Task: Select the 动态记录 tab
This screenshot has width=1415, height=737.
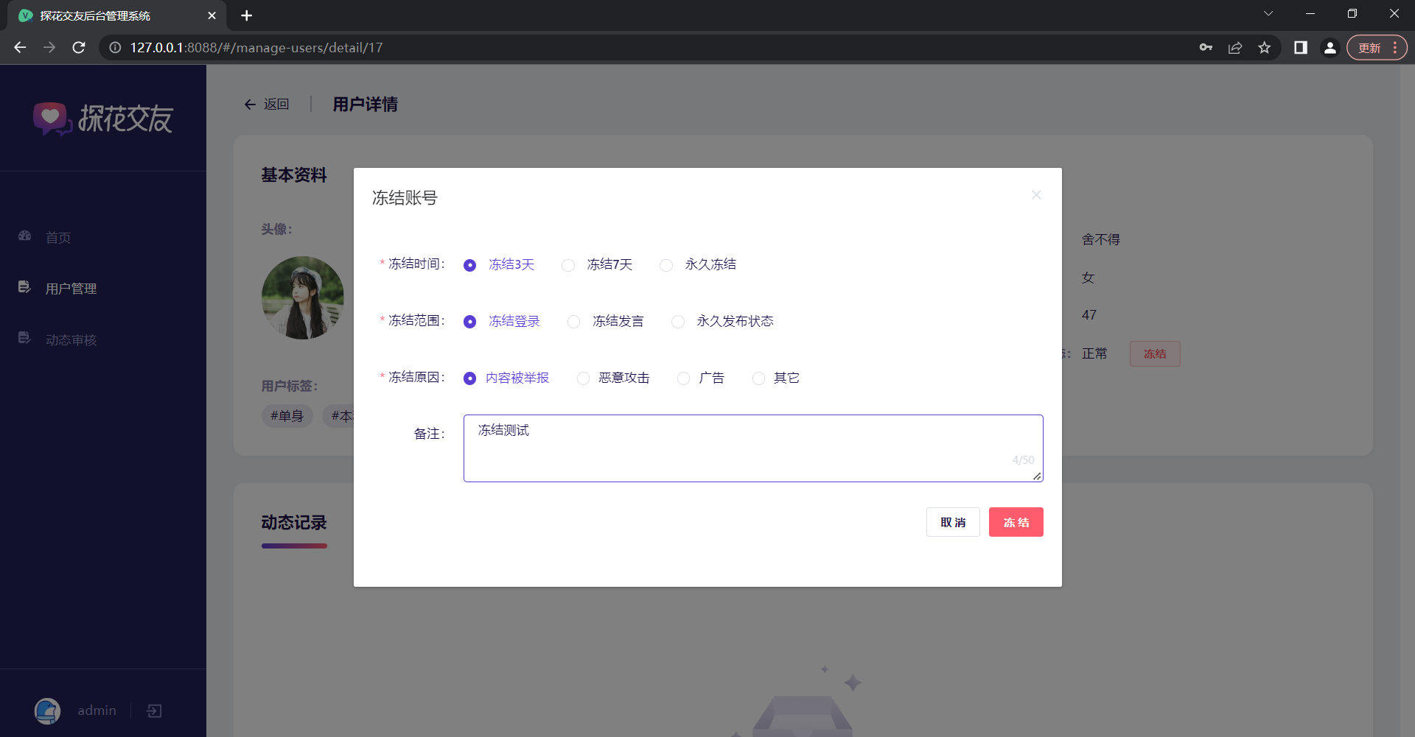Action: coord(294,523)
